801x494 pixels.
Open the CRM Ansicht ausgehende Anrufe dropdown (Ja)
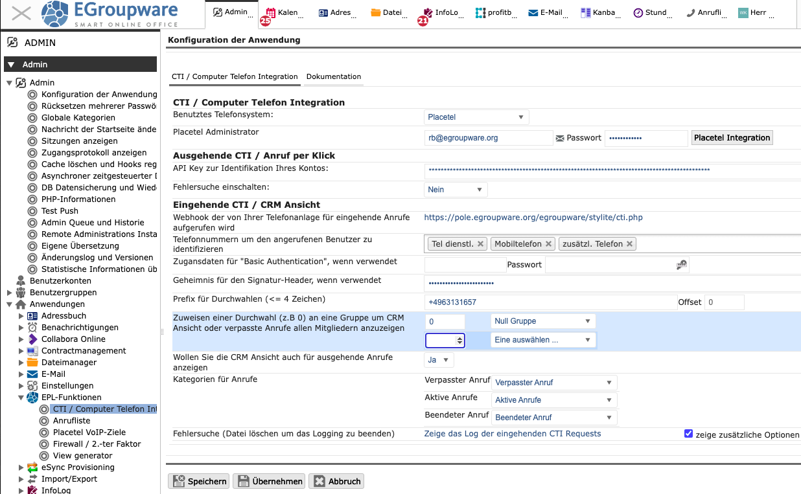(439, 360)
